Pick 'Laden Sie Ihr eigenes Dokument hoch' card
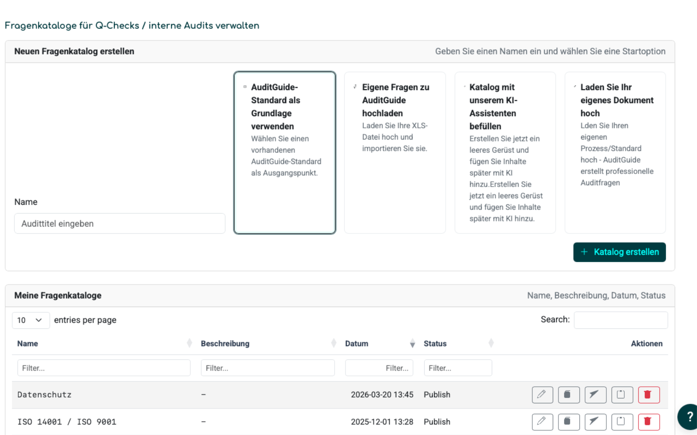697x435 pixels. pos(615,153)
